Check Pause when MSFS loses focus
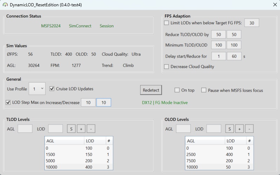Image resolution: width=280 pixels, height=175 pixels. pyautogui.click(x=204, y=90)
